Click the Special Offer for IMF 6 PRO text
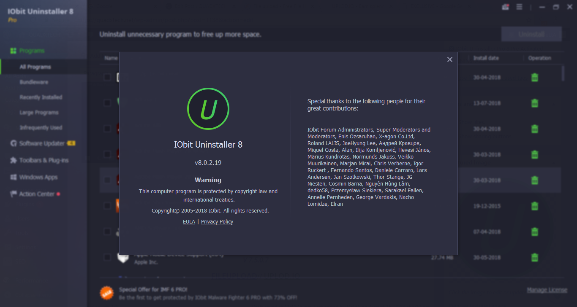577x307 pixels. coord(153,290)
